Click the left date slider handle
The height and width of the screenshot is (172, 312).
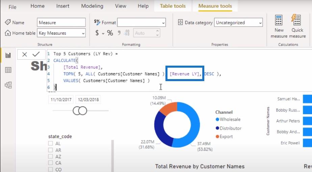click(x=77, y=110)
